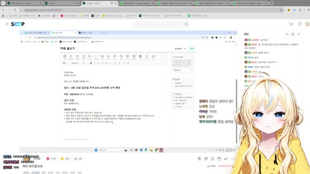Toggle the thumbs-up like button below player
This screenshot has width=310, height=174.
click(78, 159)
